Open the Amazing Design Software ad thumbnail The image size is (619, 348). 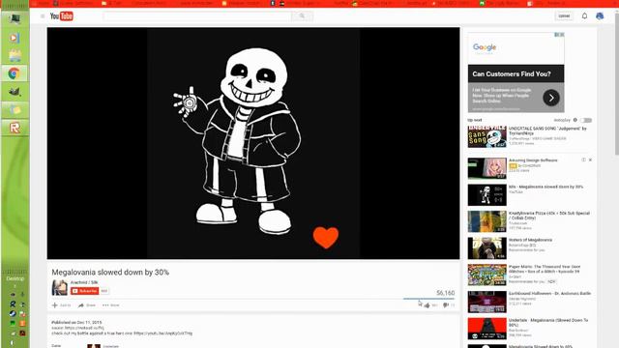pos(487,168)
